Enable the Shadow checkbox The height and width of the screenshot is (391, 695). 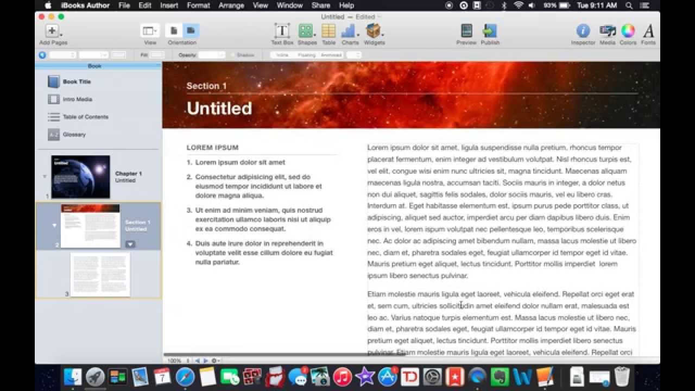(x=233, y=55)
